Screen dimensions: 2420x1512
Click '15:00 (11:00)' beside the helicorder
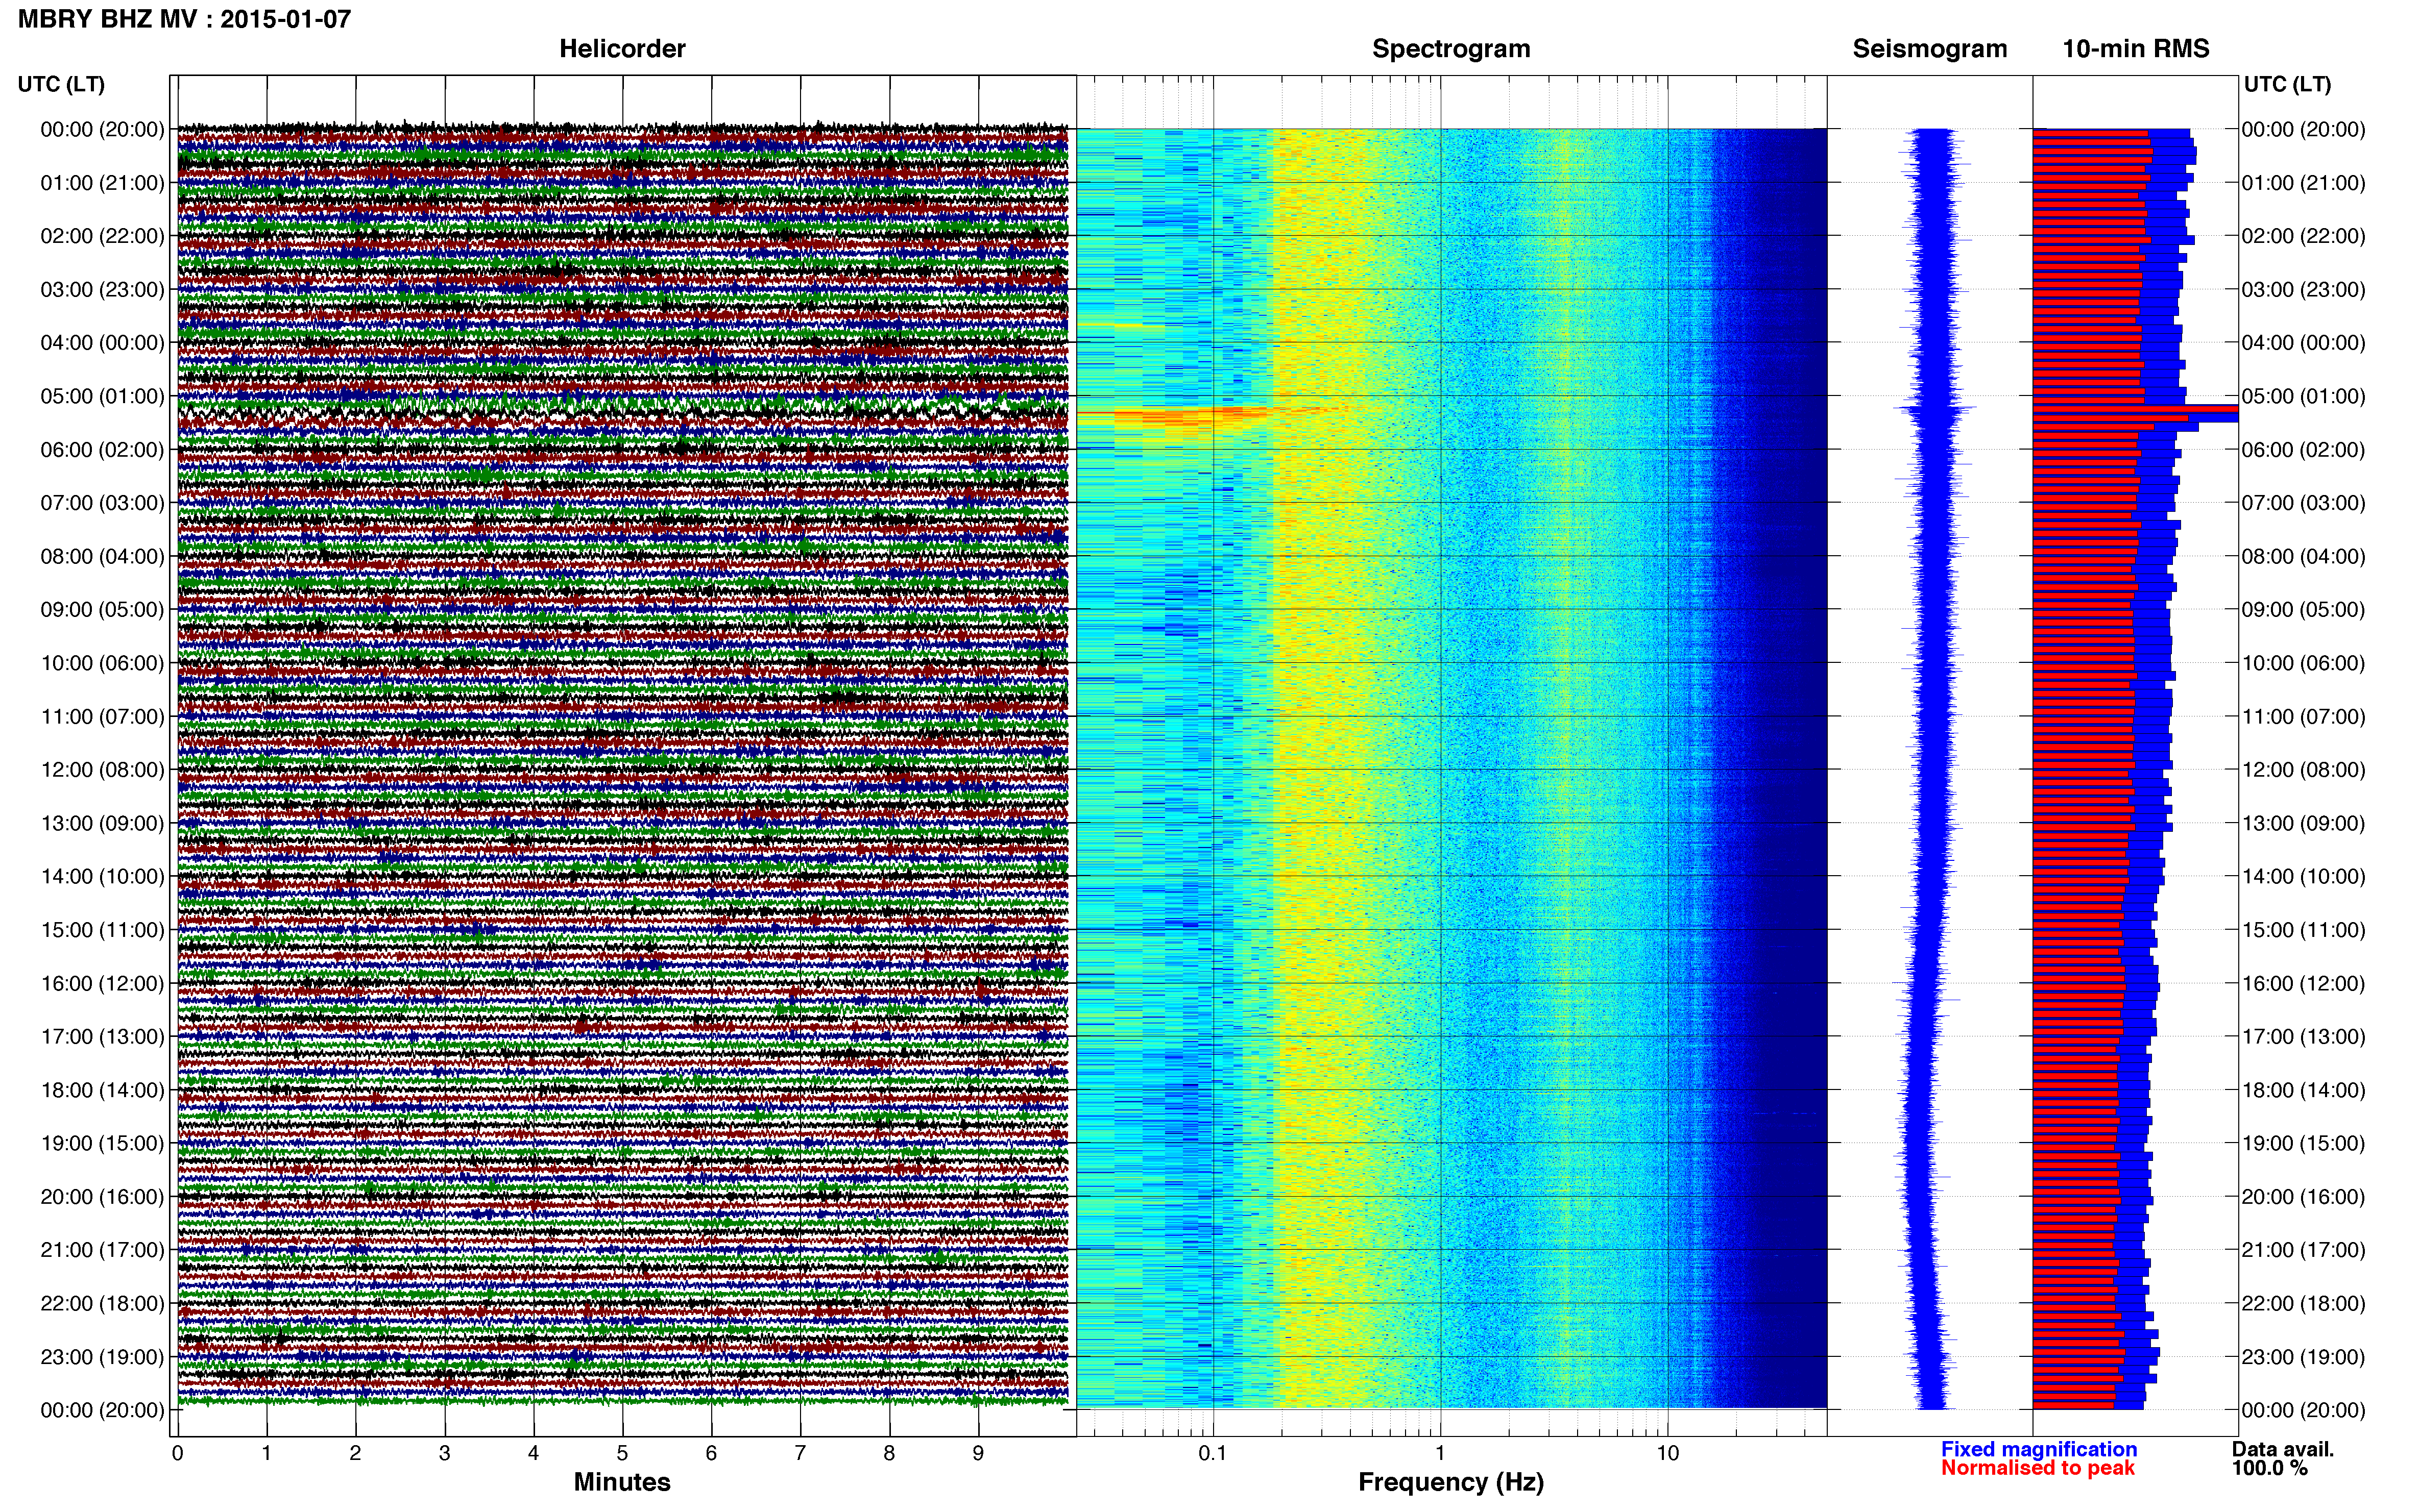click(x=102, y=930)
